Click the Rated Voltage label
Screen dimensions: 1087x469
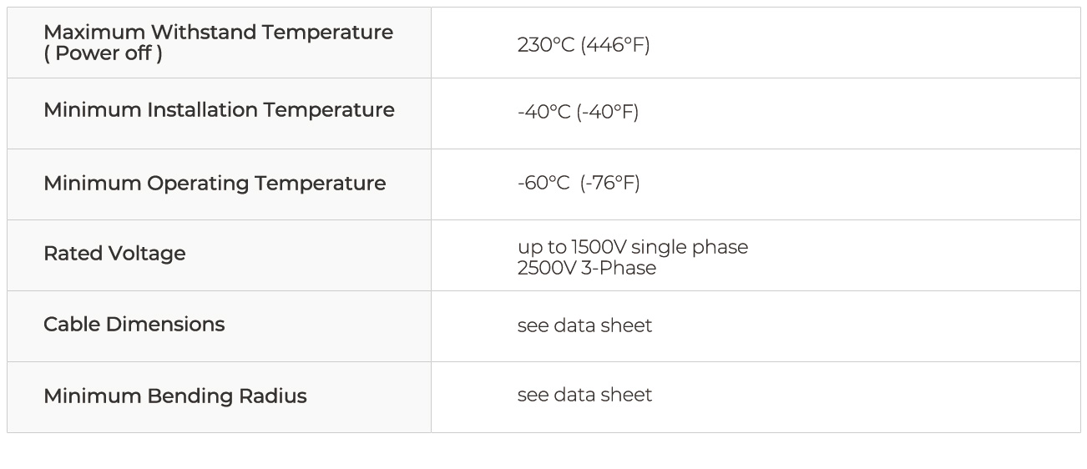tap(114, 254)
